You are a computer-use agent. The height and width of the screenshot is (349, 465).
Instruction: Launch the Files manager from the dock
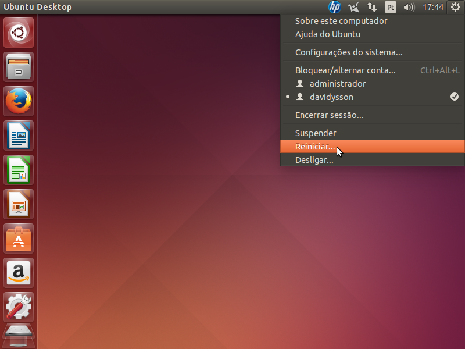coord(19,67)
